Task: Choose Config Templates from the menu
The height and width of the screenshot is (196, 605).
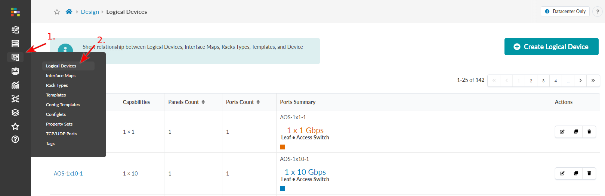Action: 63,105
